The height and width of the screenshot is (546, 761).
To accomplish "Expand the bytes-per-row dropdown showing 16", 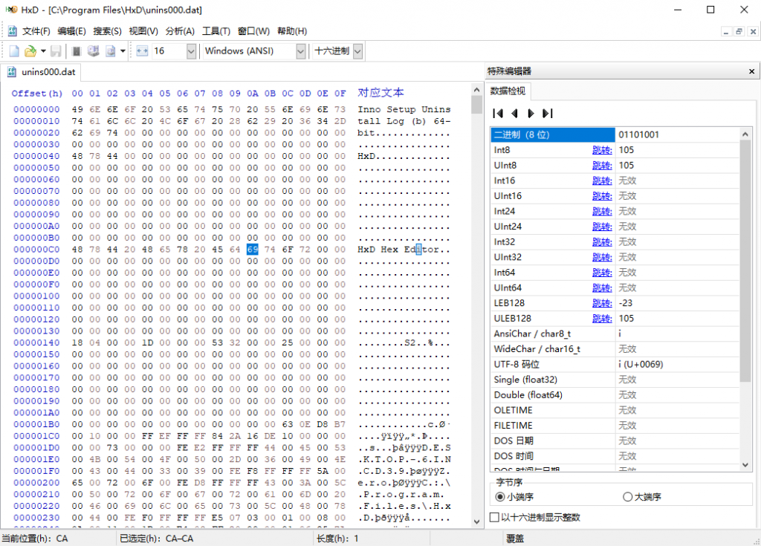I will 191,51.
